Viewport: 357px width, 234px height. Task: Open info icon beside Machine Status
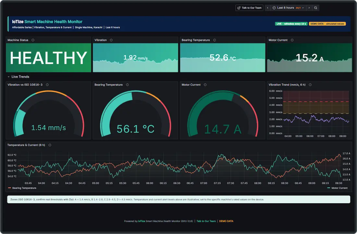pyautogui.click(x=33, y=40)
